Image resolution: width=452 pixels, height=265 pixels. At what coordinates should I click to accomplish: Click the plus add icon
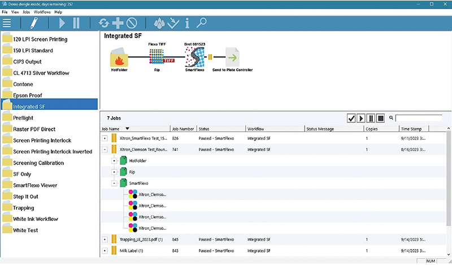(x=118, y=23)
